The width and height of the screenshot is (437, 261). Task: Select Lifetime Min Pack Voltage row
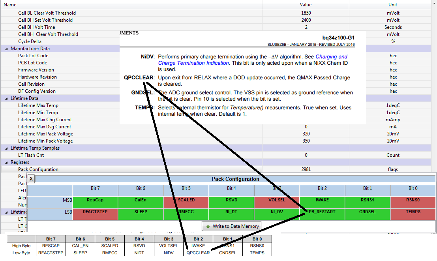[216, 141]
